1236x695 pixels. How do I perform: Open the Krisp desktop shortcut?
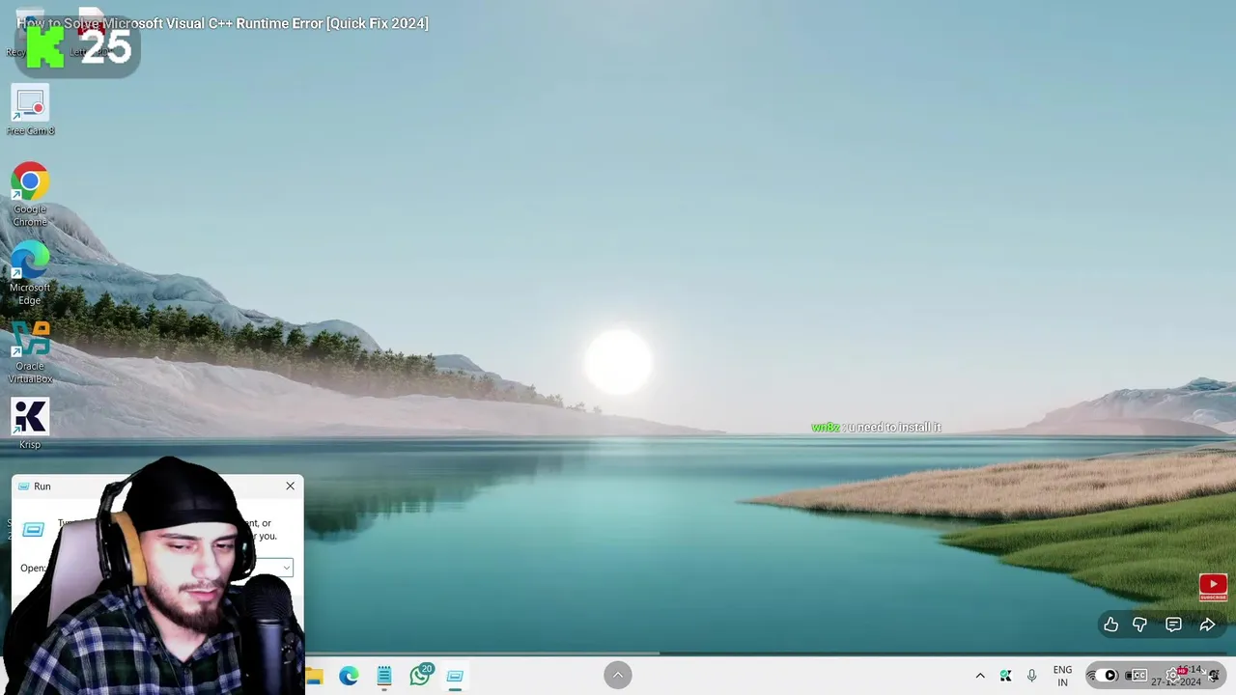point(30,424)
